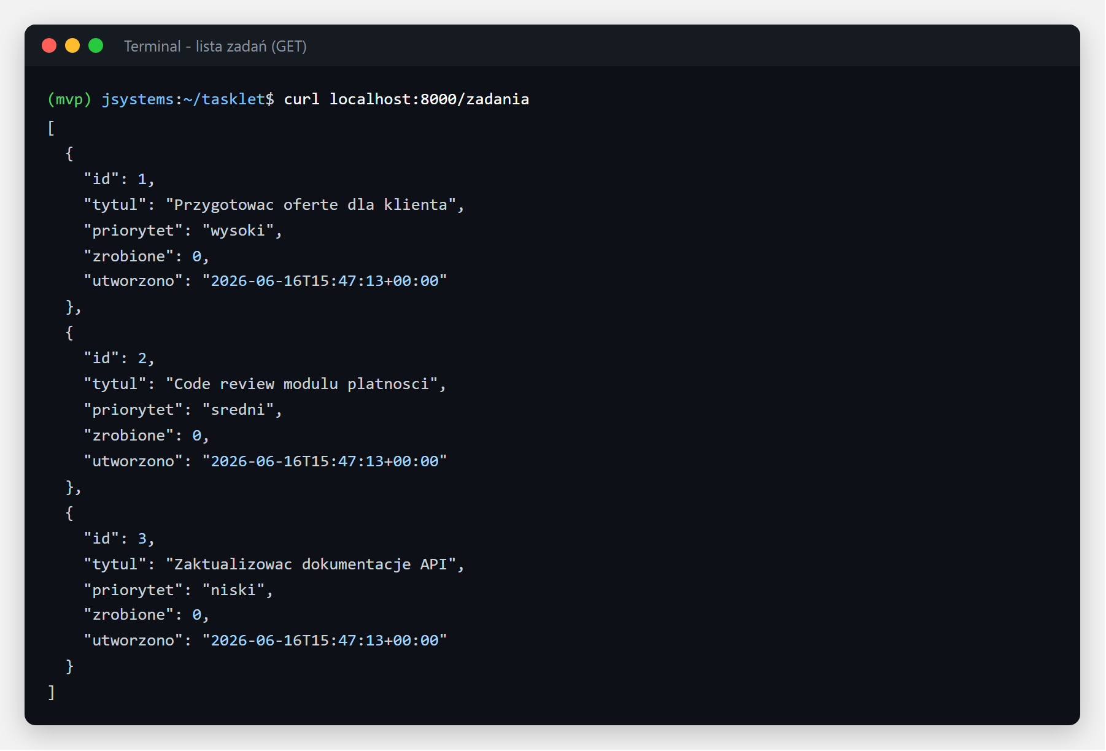The width and height of the screenshot is (1106, 751).
Task: Click the title "Code review modulu platnosci"
Action: [302, 384]
